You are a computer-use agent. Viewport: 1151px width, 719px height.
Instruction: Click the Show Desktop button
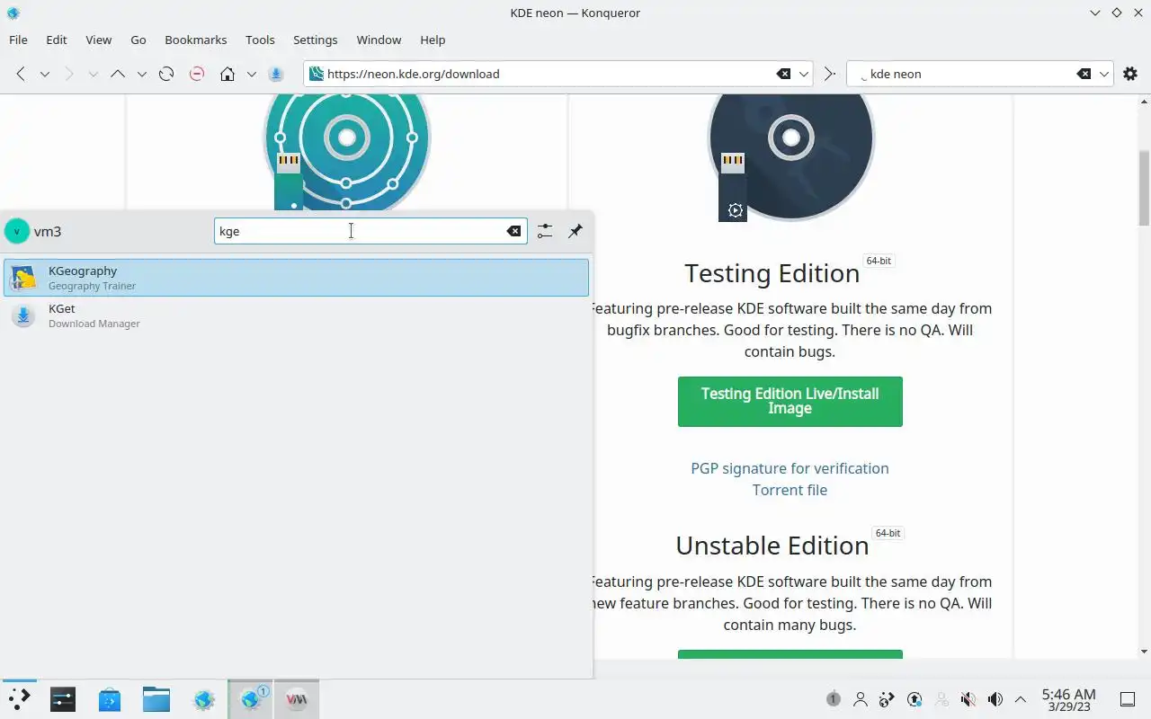coord(1128,699)
